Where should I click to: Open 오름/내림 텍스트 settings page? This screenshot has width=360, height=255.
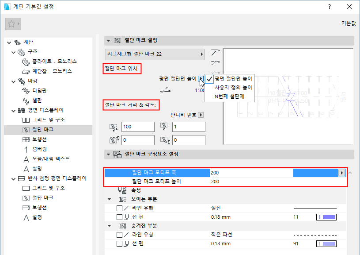pyautogui.click(x=51, y=159)
